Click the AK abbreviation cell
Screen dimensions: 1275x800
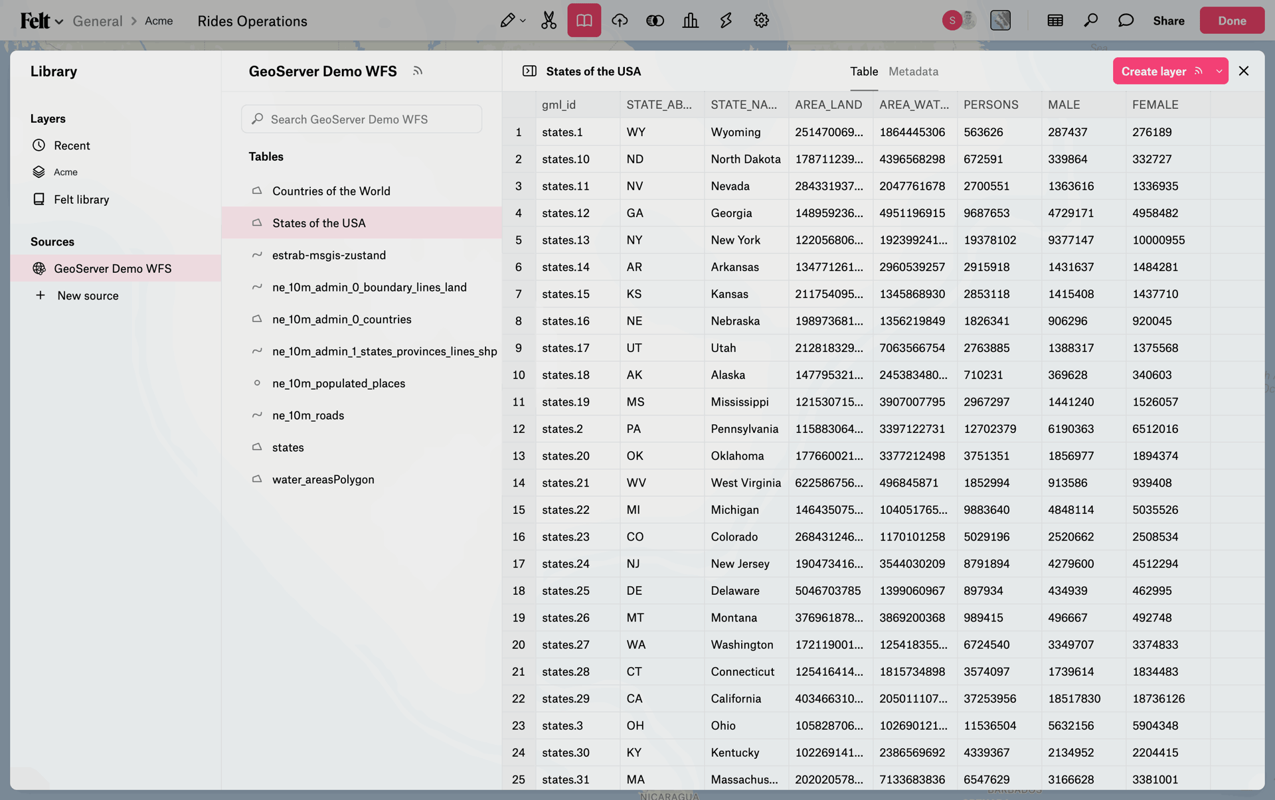coord(662,375)
